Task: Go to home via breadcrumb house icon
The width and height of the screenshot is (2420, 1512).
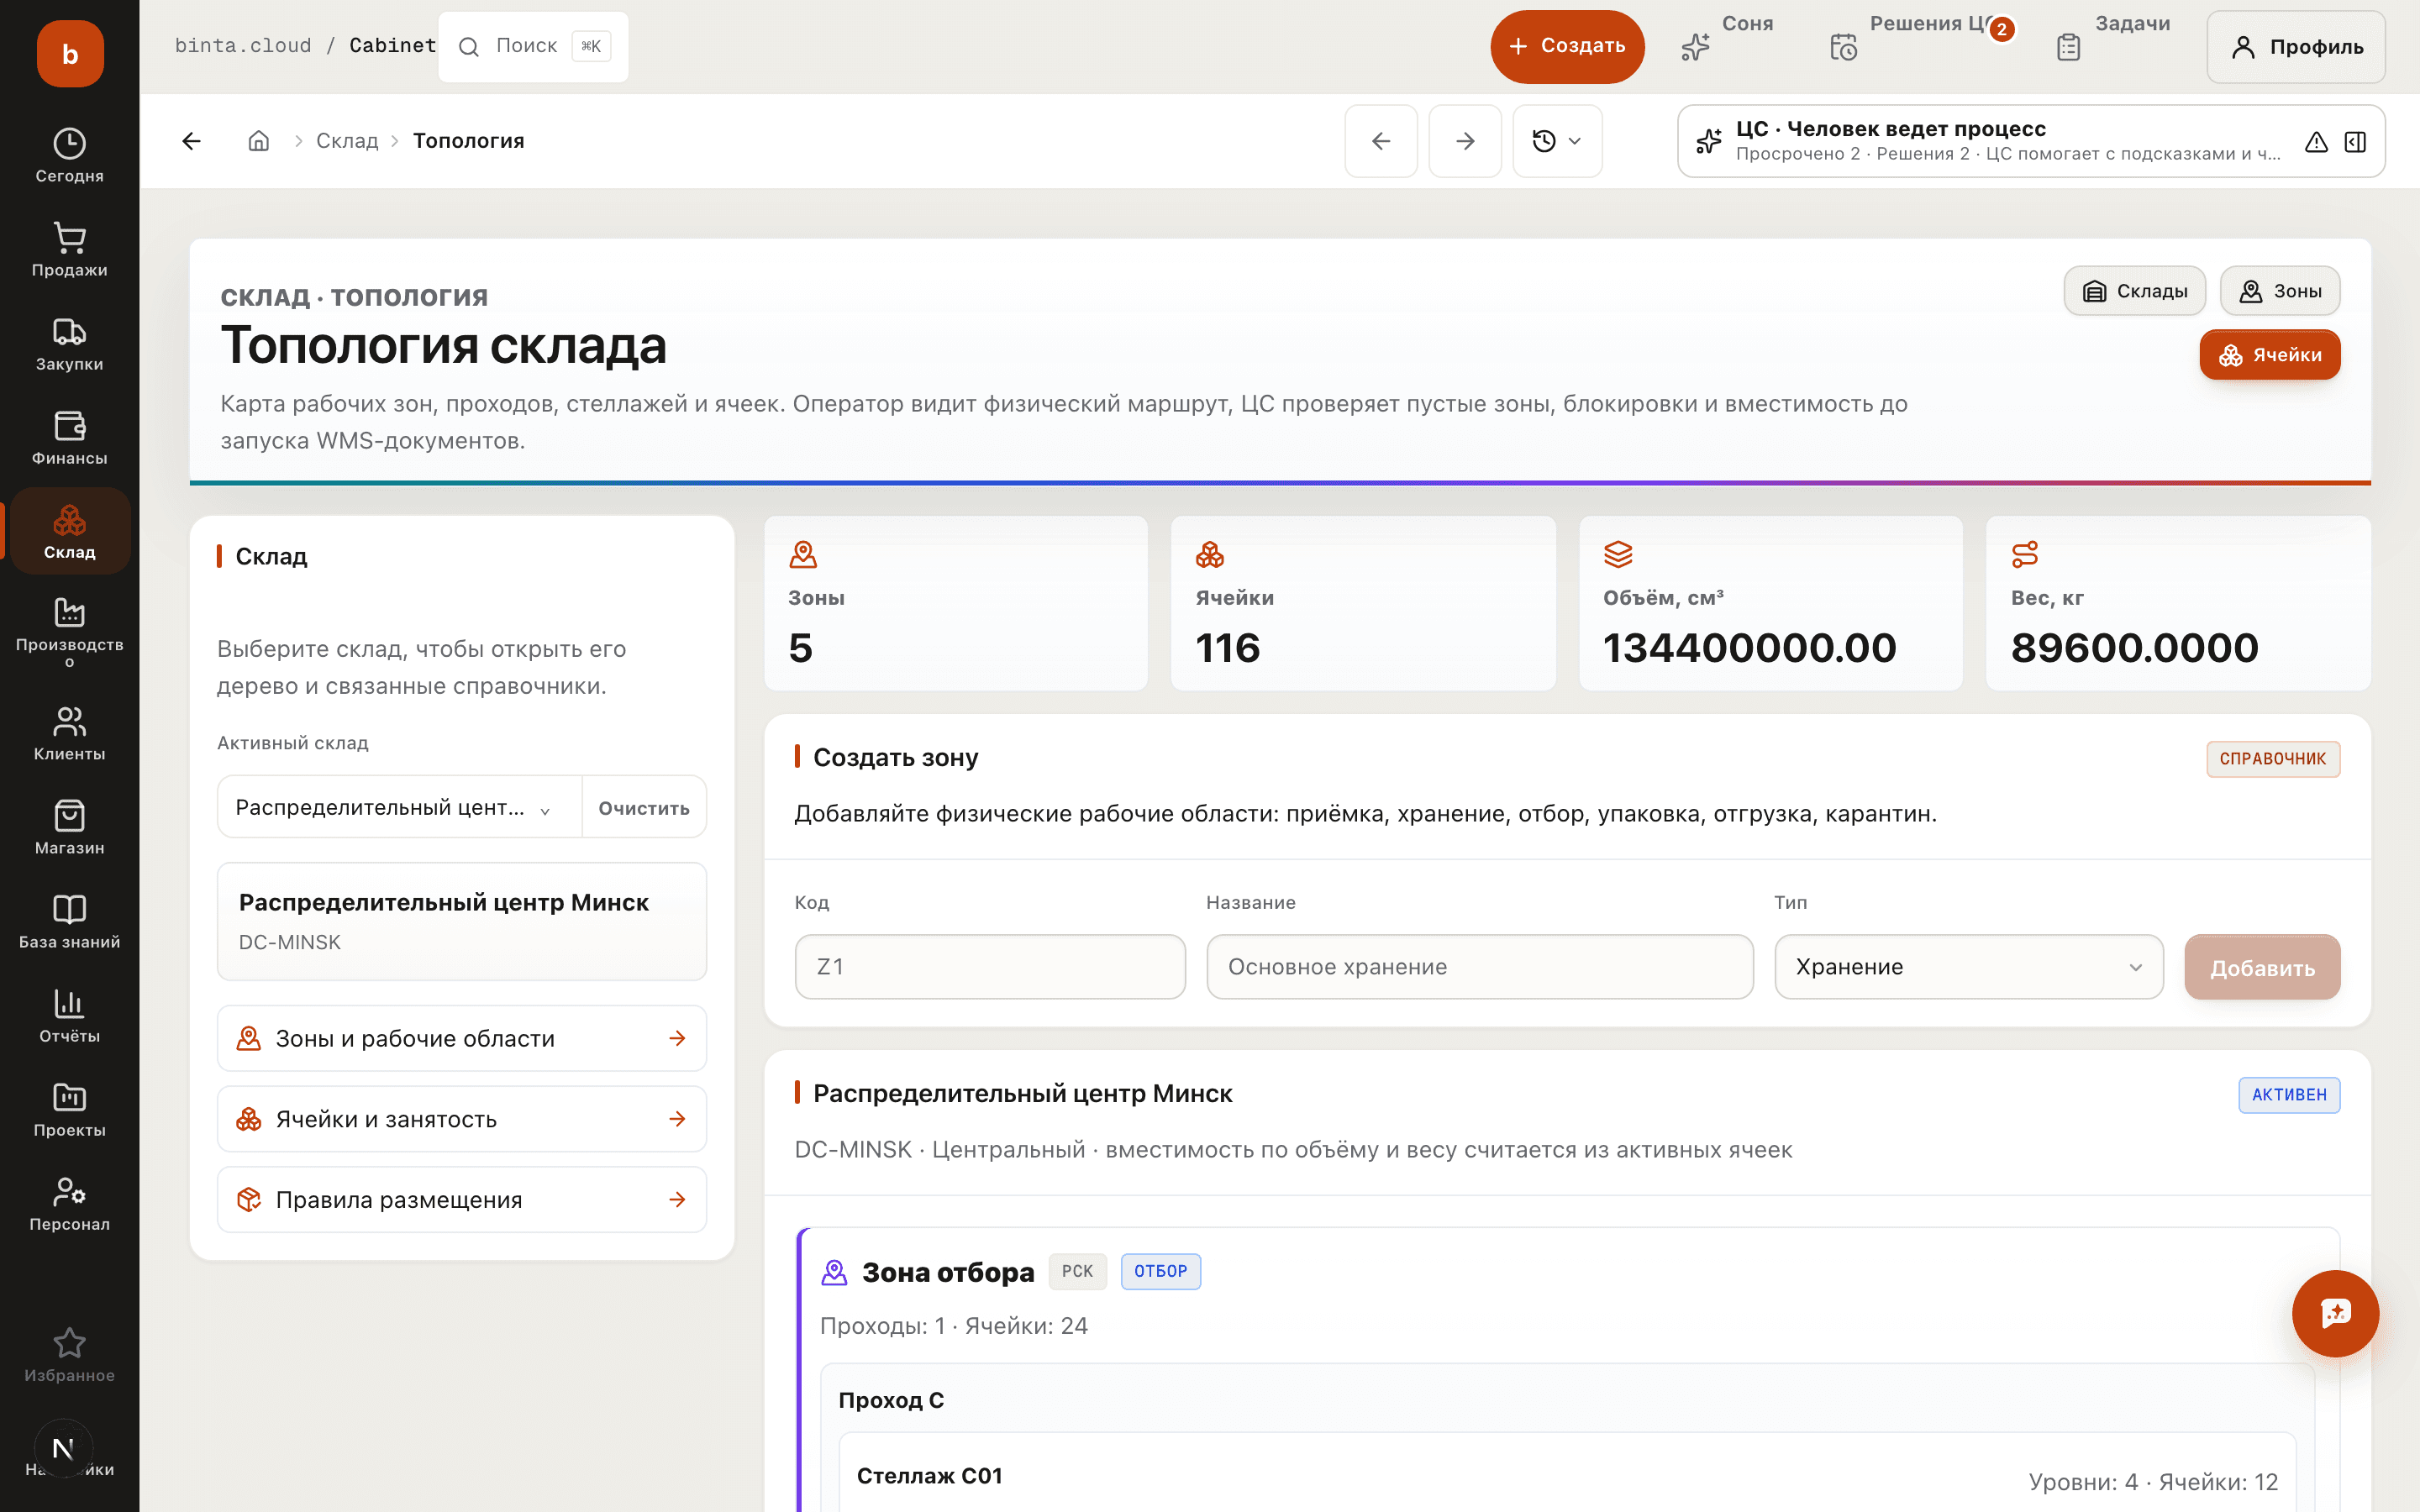Action: [259, 141]
